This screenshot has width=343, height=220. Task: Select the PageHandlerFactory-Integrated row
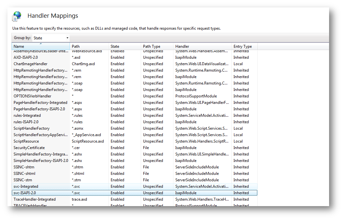(135, 103)
